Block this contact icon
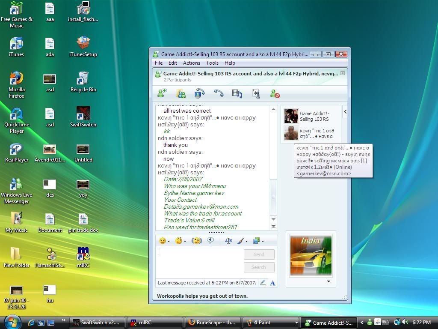 [275, 93]
